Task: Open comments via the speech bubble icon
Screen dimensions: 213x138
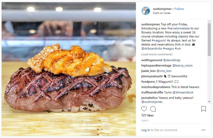Action: tap(153, 109)
